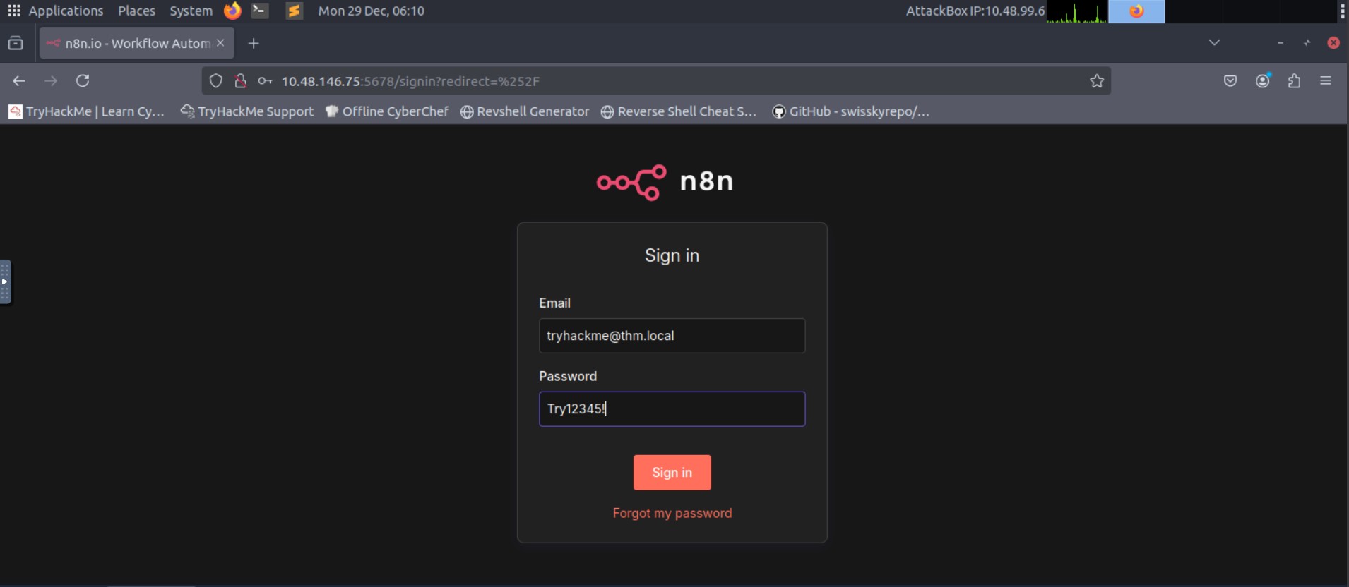
Task: Minimize the Firefox window
Action: tap(1280, 42)
